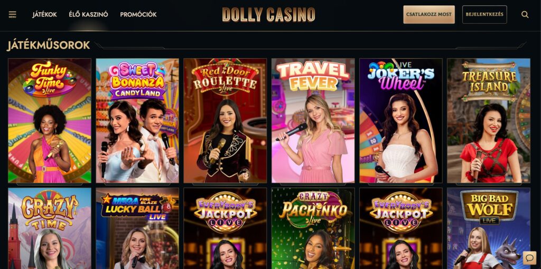Screen dimensions: 541x269
Task: Open the Funky Time Live game
Action: (x=50, y=120)
